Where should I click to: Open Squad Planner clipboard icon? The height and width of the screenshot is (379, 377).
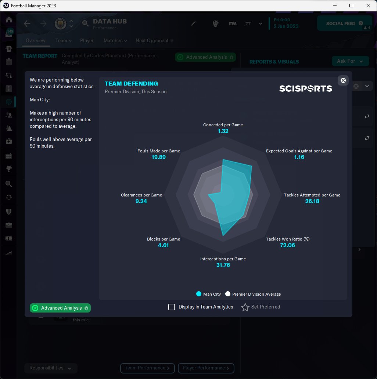click(x=9, y=62)
